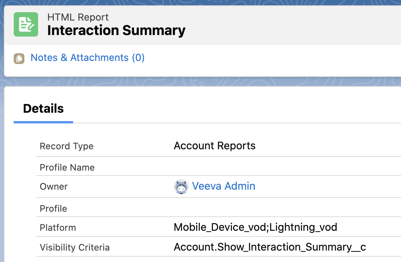Screen dimensions: 401x262
Task: Click the Platform field label
Action: [58, 228]
